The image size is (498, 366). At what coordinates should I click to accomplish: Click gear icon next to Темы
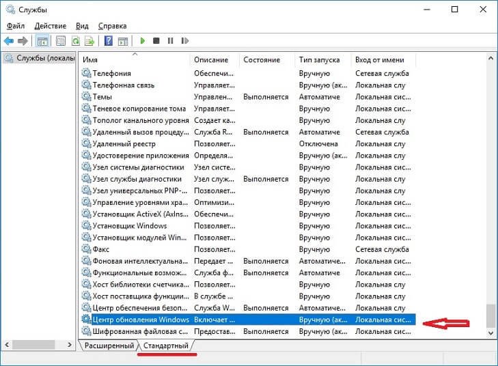pos(86,96)
